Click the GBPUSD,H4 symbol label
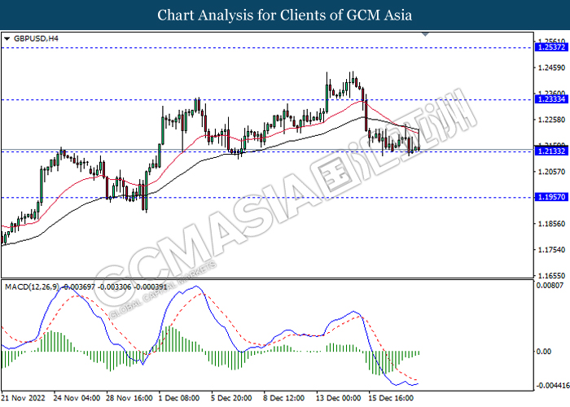The image size is (570, 407). click(x=36, y=38)
